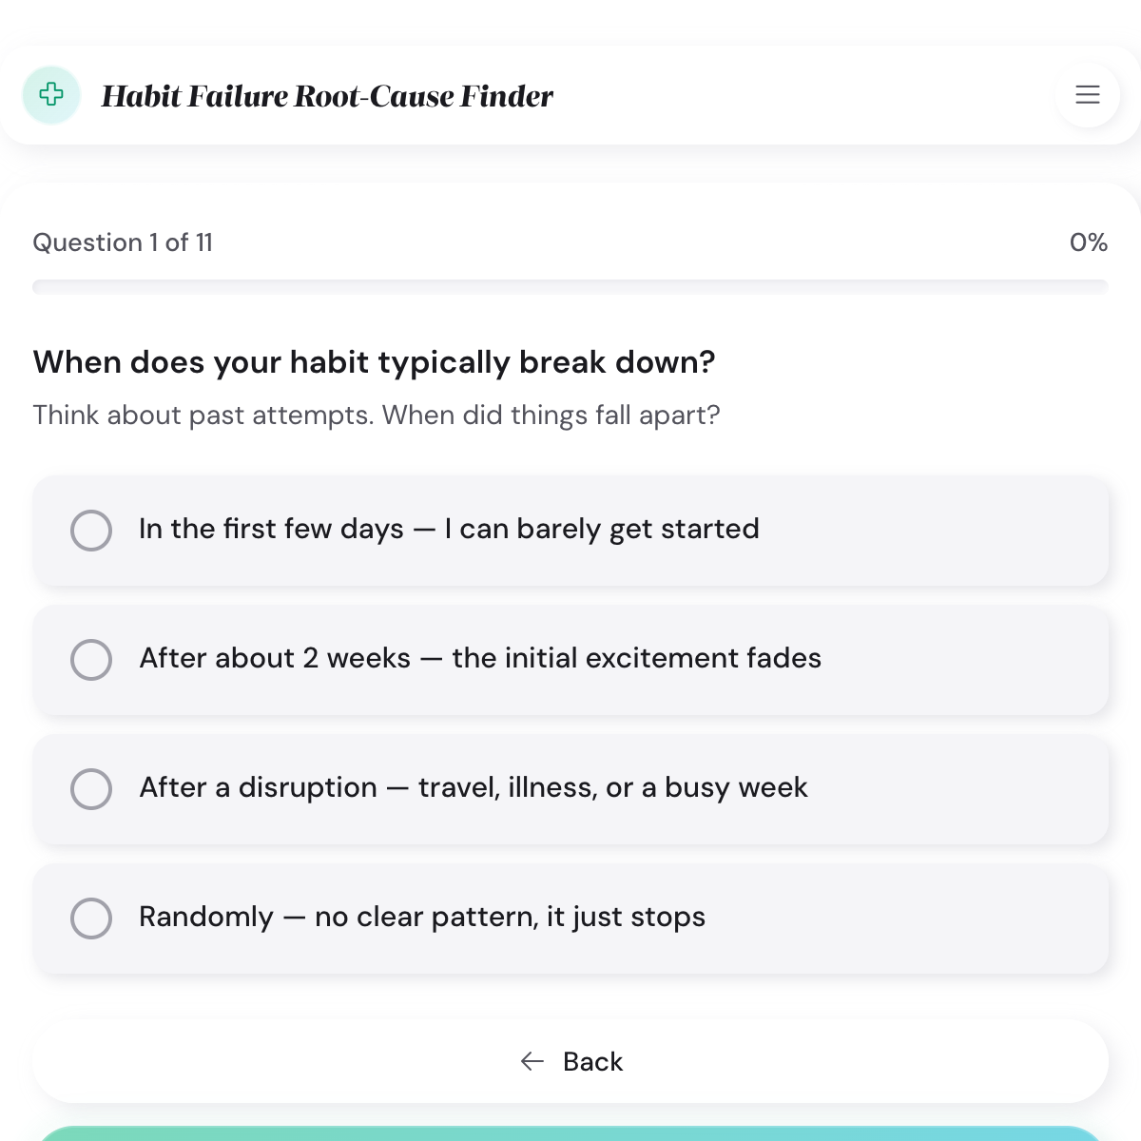
Task: Click the subtitle about past attempts
Action: [x=377, y=415]
